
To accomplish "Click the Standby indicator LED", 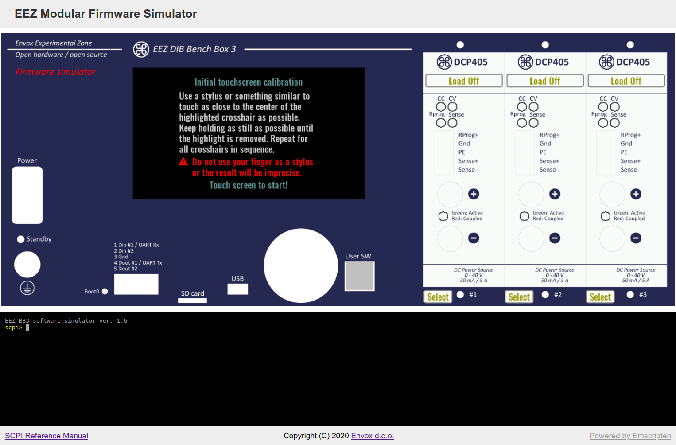I will 20,239.
